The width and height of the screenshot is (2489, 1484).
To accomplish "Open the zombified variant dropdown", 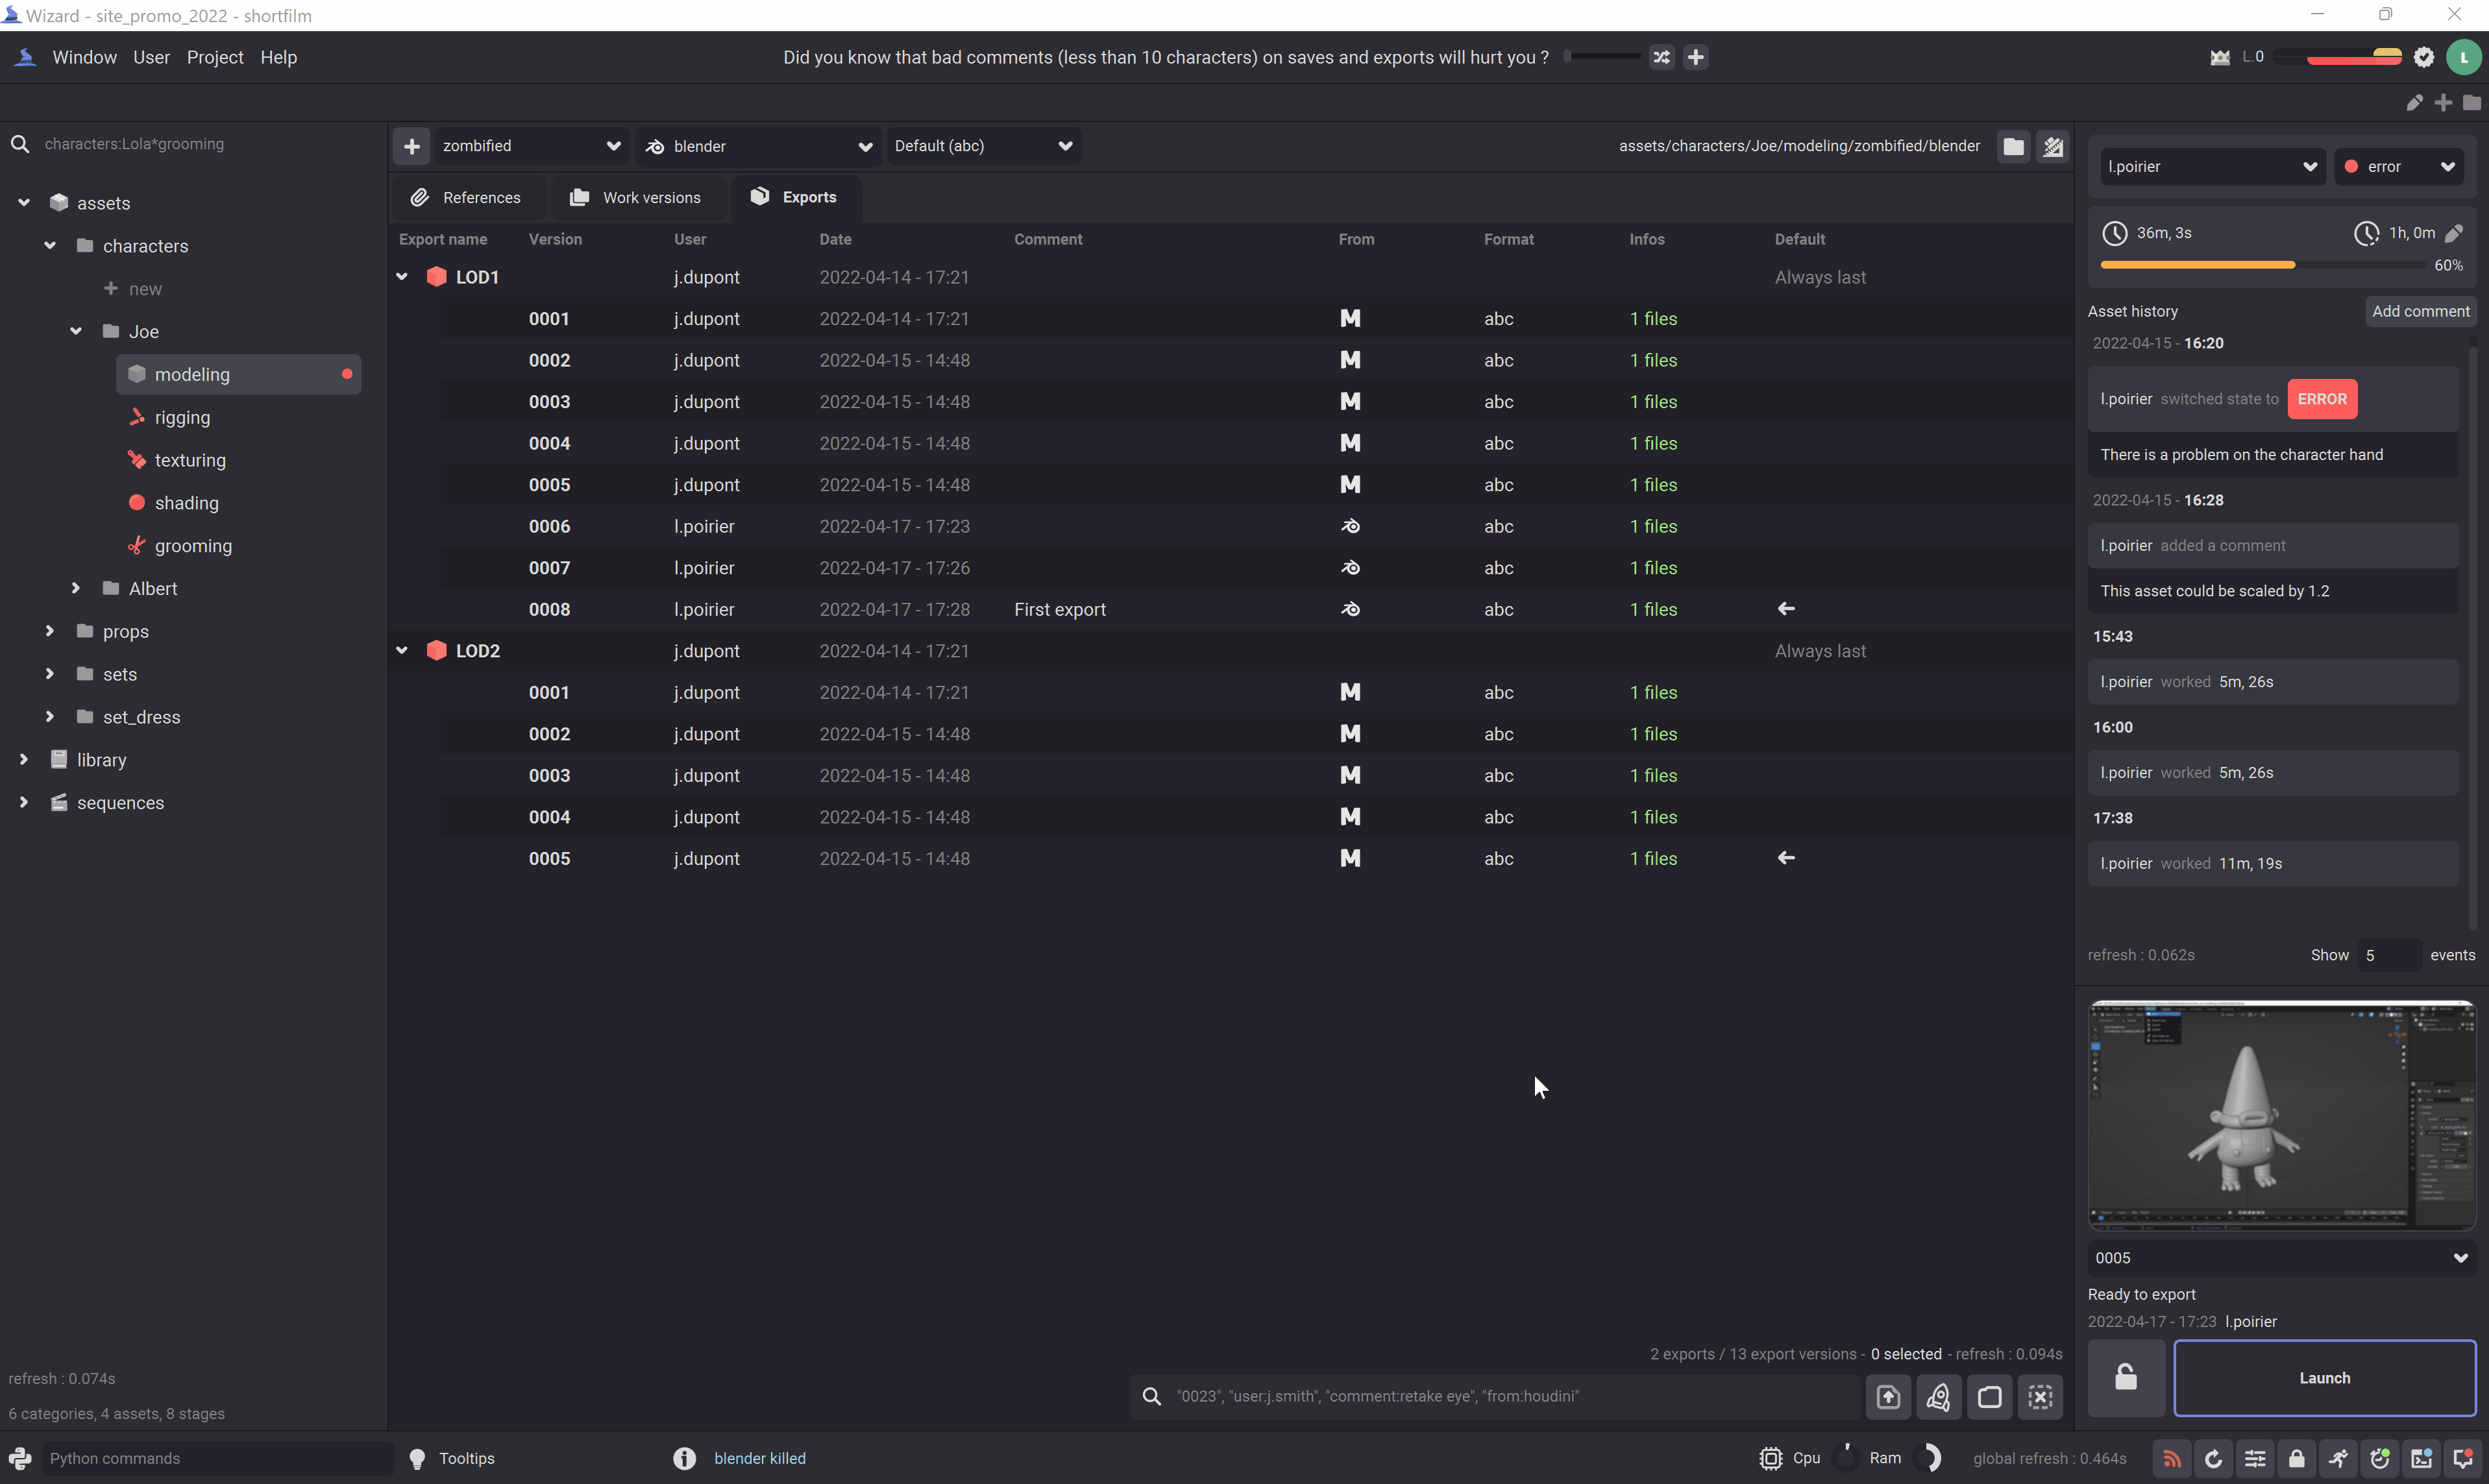I will pos(532,147).
